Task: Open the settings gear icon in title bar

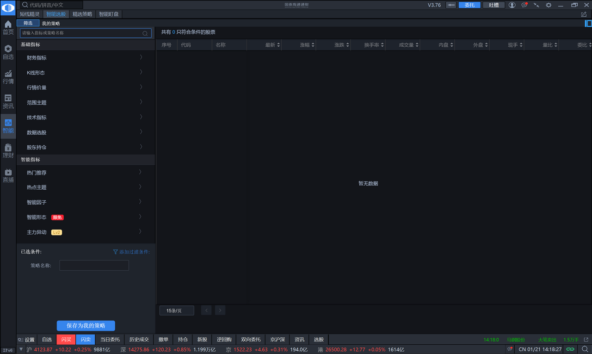Action: tap(549, 5)
